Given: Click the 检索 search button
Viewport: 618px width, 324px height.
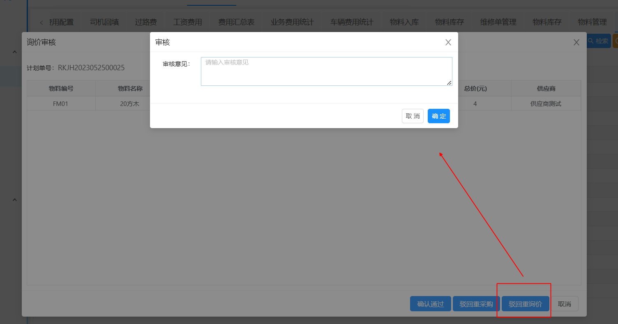Looking at the screenshot, I should 598,41.
